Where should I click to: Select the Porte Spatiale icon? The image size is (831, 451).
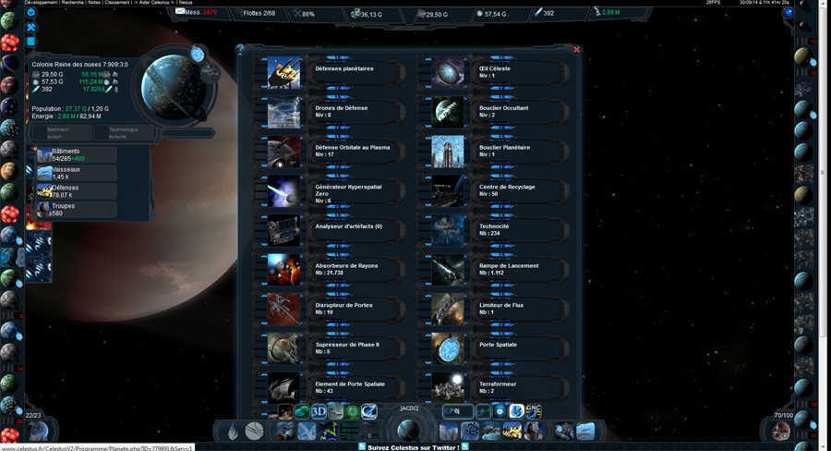(x=448, y=348)
